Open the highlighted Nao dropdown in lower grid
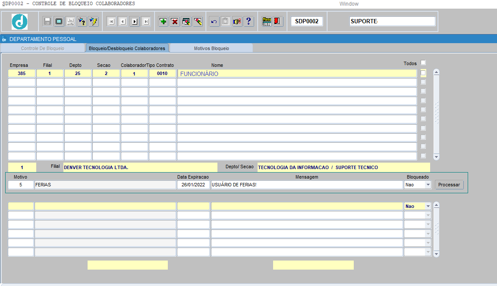 [x=428, y=206]
